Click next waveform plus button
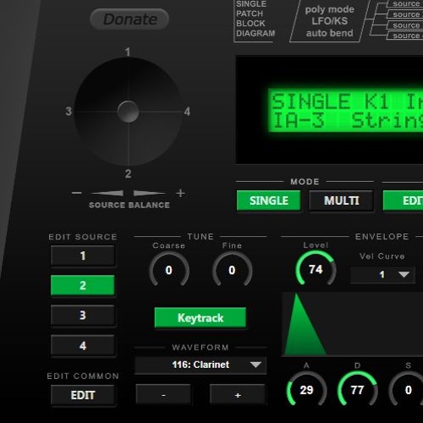 (x=238, y=395)
